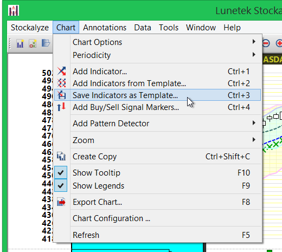This screenshot has width=282, height=252.
Task: Toggle the Show Tooltip checkmark
Action: coord(61,172)
